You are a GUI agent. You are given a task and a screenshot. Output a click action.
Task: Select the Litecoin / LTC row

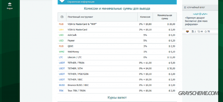point(117,57)
